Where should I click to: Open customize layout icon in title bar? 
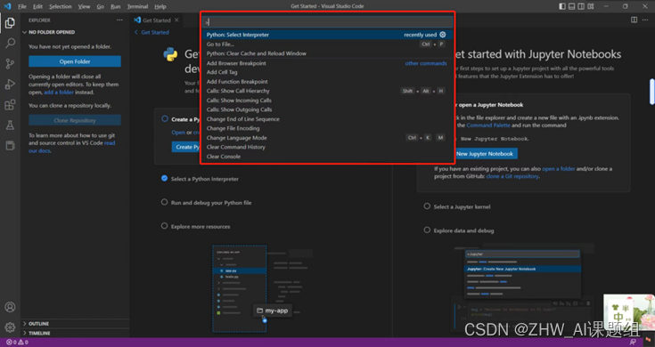coord(591,6)
